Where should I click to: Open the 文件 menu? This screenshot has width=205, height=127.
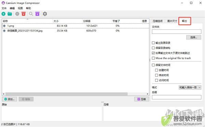coord(4,8)
